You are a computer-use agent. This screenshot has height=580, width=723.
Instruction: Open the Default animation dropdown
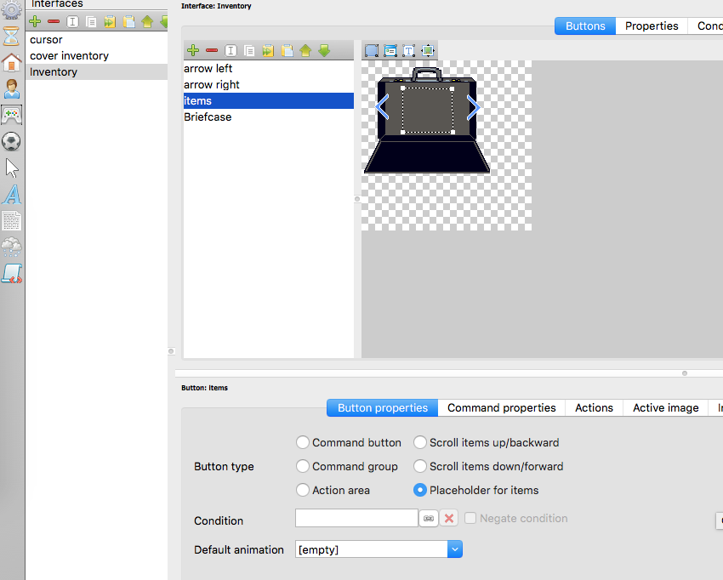click(379, 549)
